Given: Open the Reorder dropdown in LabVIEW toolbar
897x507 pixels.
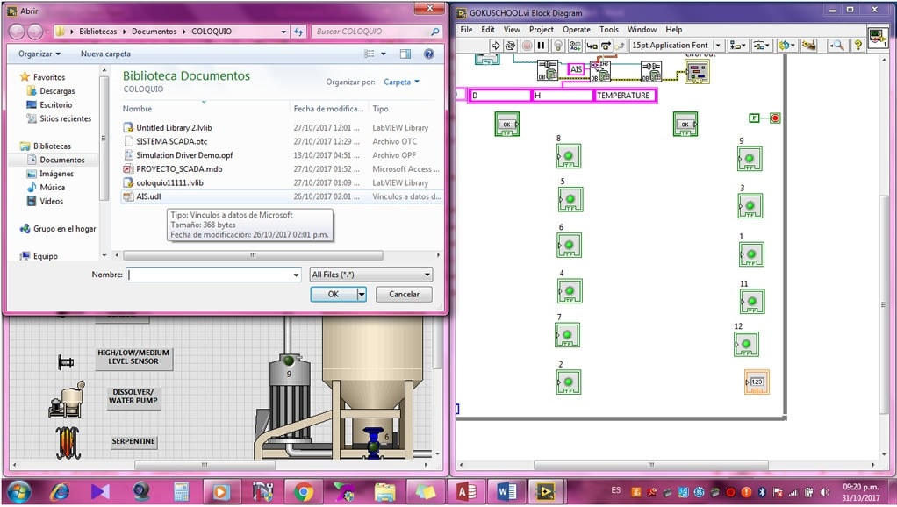Looking at the screenshot, I should click(x=787, y=46).
